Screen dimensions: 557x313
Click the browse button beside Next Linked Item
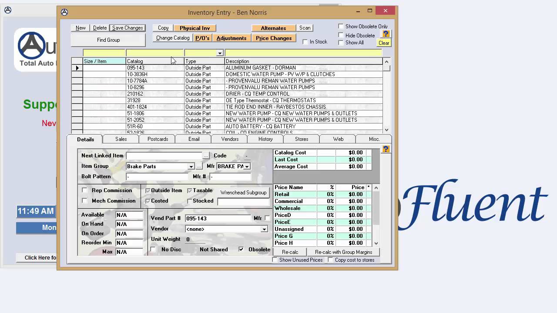(206, 156)
